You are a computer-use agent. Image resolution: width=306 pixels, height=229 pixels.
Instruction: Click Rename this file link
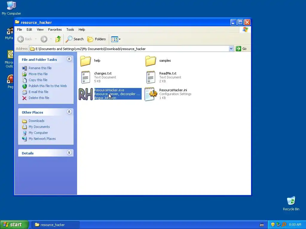tap(40, 68)
